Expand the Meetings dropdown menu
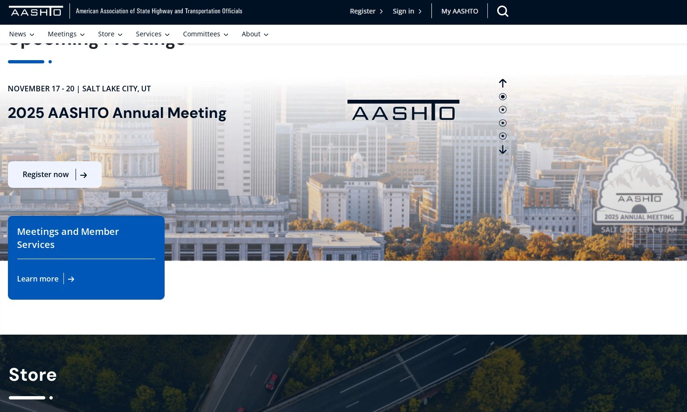The width and height of the screenshot is (687, 412). pos(66,34)
